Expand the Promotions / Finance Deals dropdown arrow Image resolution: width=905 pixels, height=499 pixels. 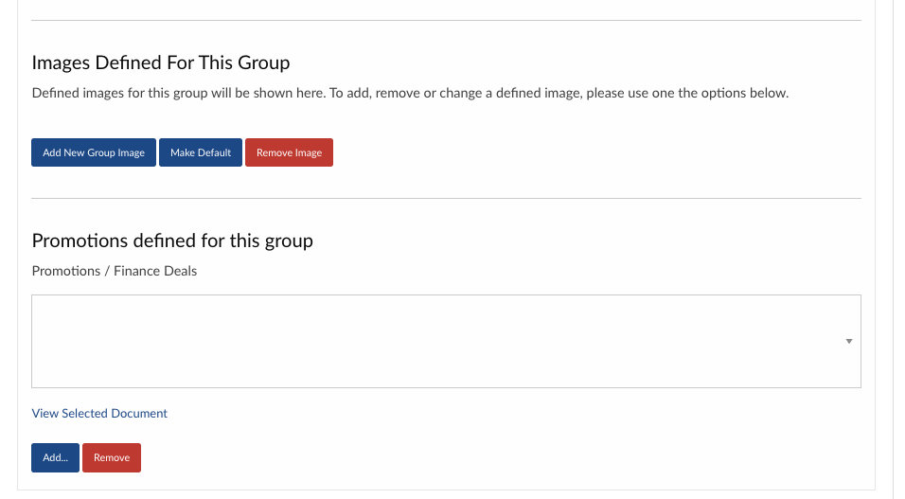pyautogui.click(x=848, y=341)
